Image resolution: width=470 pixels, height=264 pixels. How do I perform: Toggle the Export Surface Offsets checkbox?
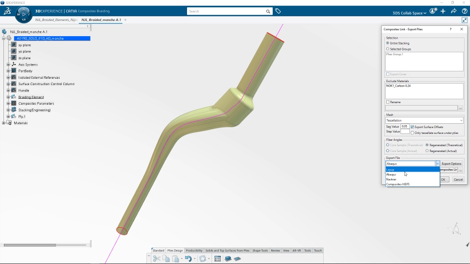click(412, 127)
